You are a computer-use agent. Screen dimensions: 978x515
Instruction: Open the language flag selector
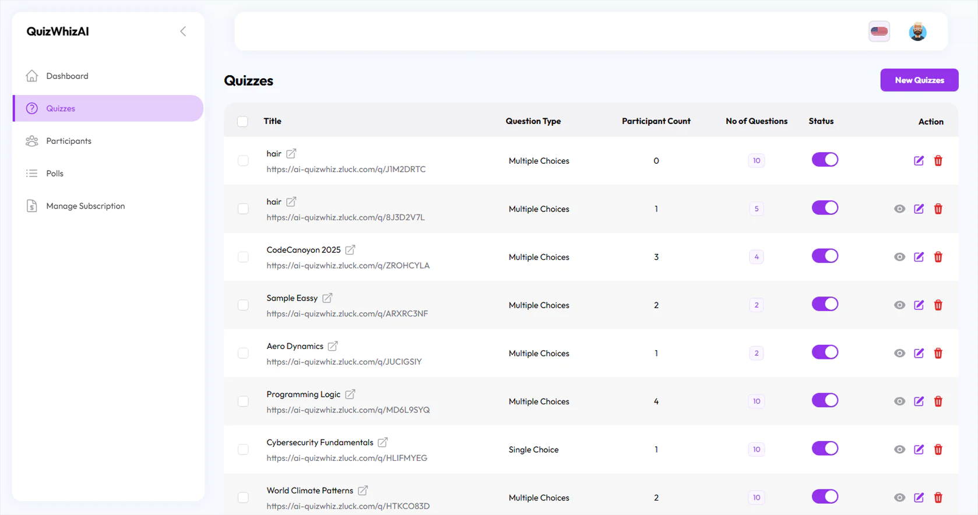coord(879,31)
